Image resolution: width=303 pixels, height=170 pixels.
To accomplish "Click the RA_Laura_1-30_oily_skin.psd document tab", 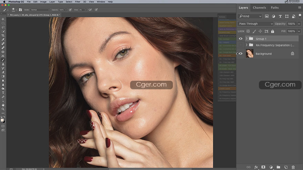I will point(35,15).
